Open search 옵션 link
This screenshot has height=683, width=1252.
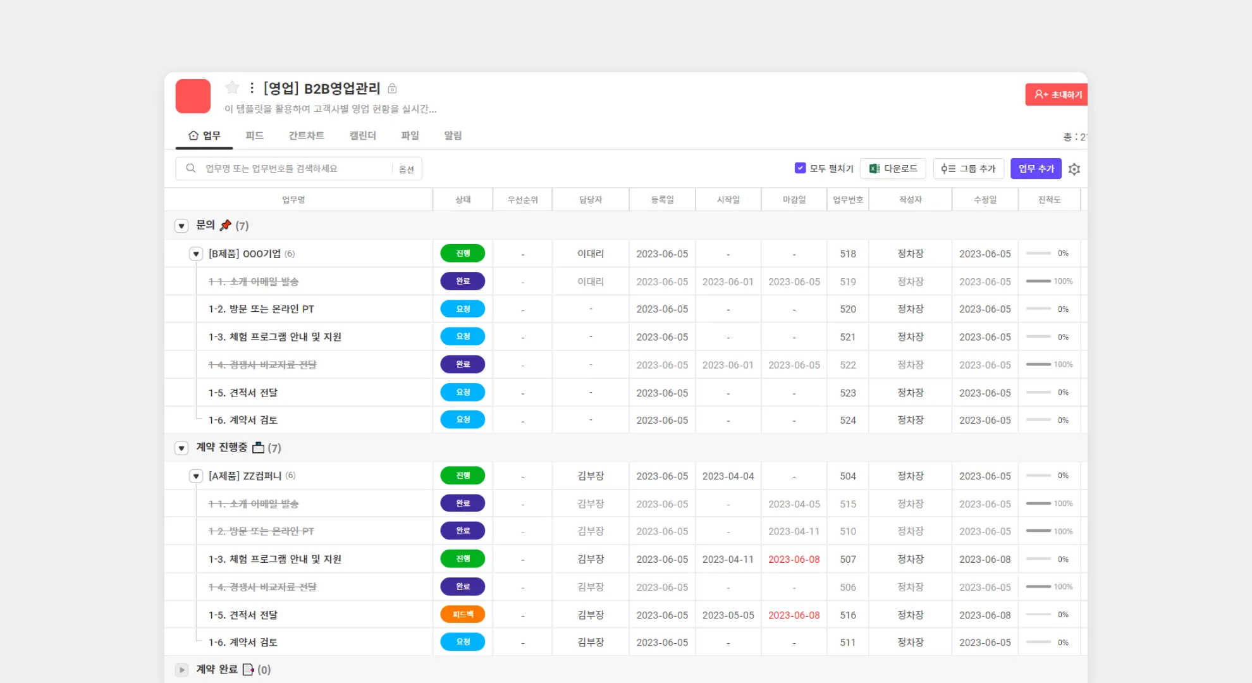[x=407, y=169]
